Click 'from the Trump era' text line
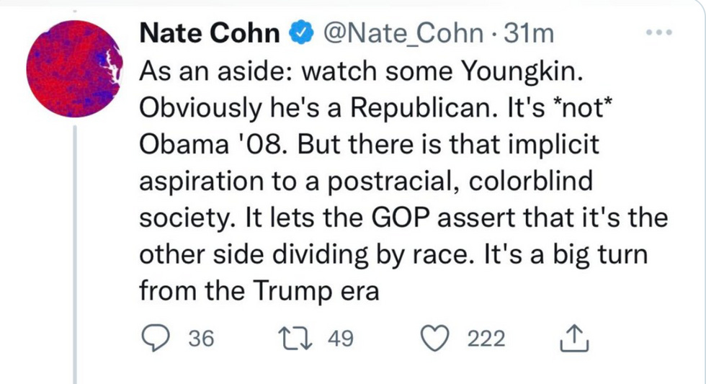Screen dimensions: 706x384 pyautogui.click(x=259, y=291)
